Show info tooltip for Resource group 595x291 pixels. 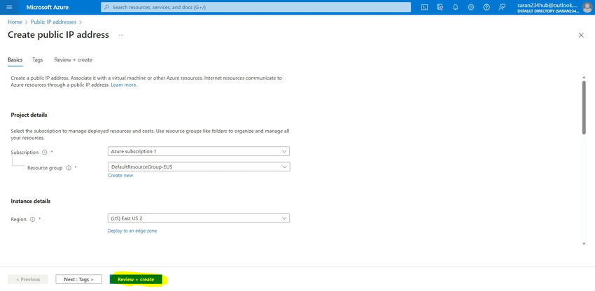[69, 168]
